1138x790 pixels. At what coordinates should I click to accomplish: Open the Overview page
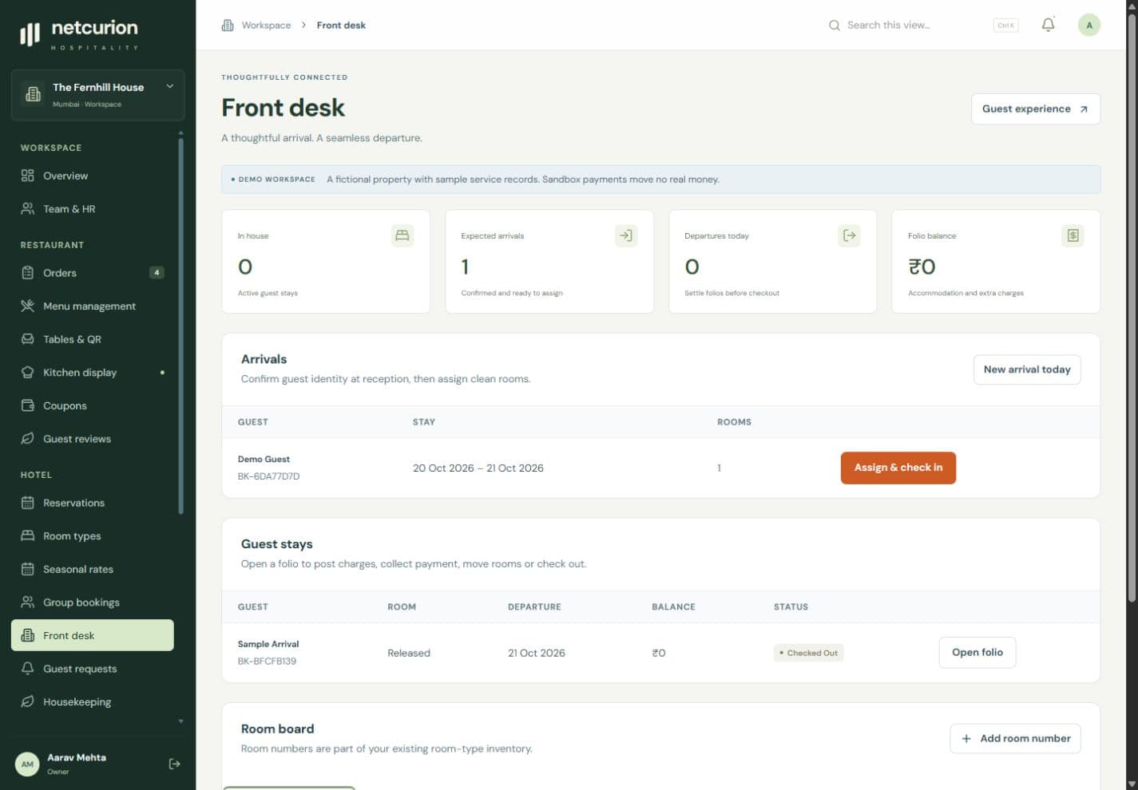point(93,176)
